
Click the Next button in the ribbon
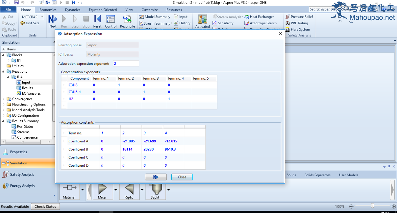[x=53, y=21]
